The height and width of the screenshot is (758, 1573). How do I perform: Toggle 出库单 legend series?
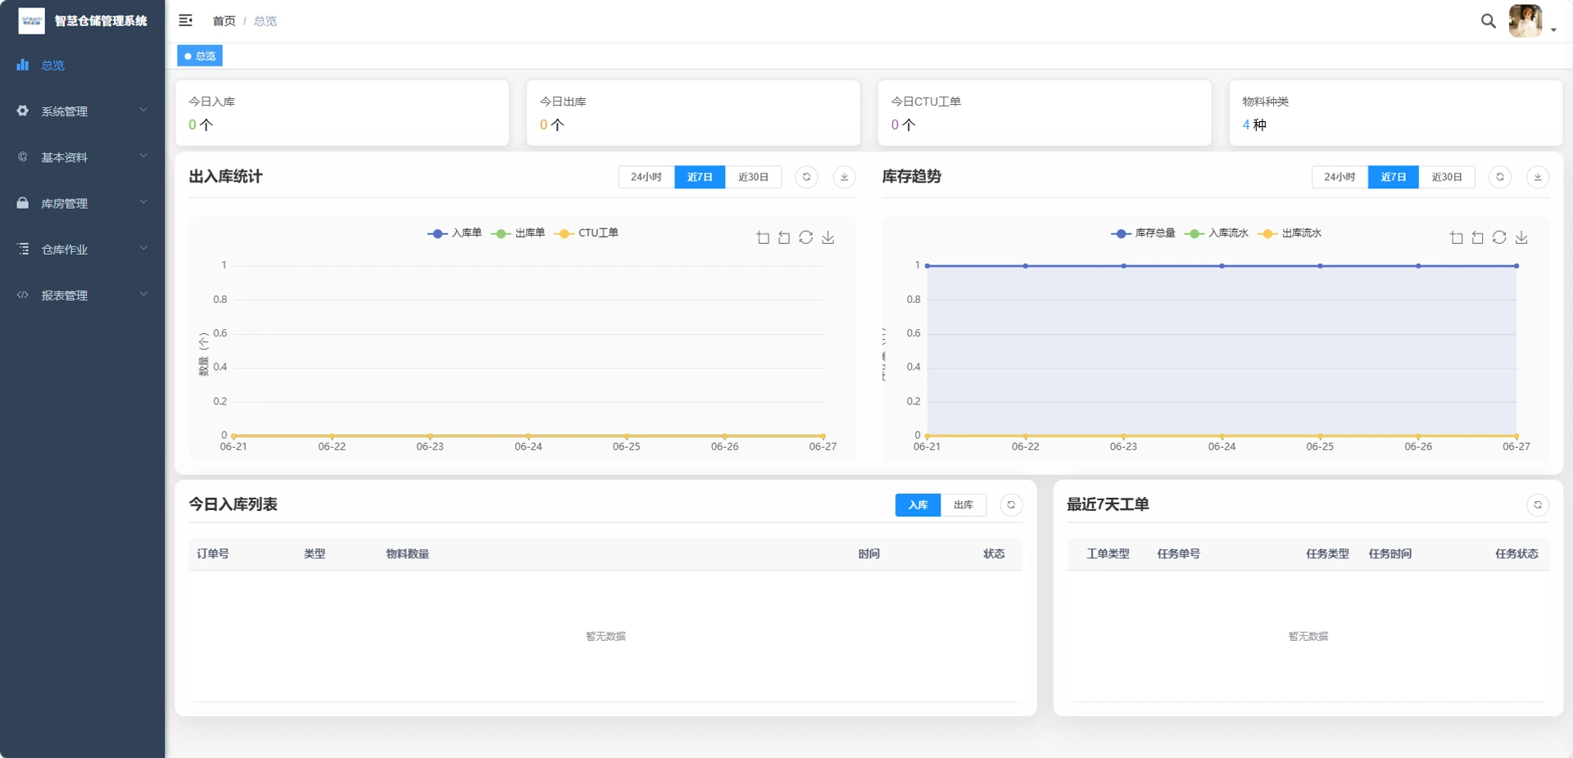518,233
